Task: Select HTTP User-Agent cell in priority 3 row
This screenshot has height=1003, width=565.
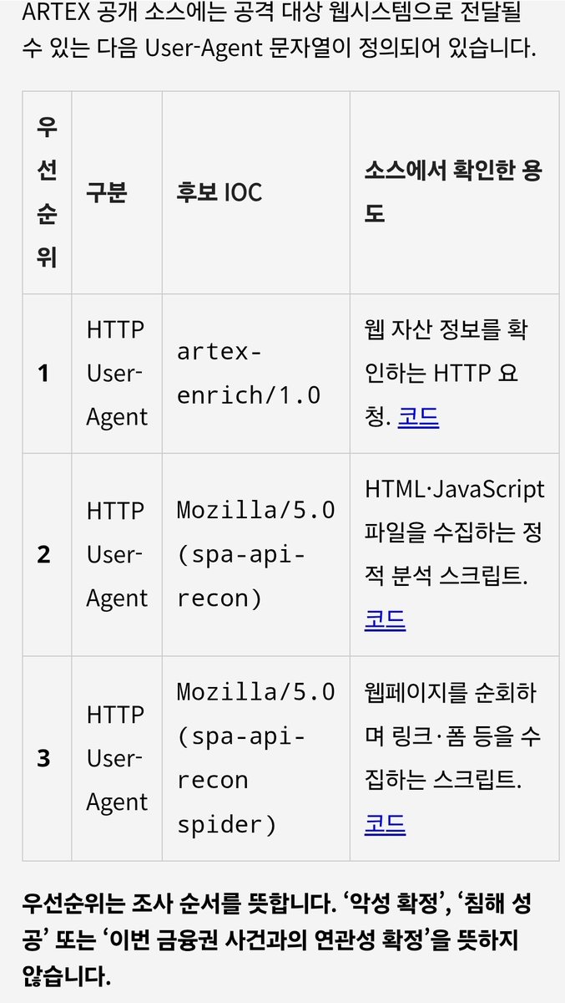Action: click(116, 759)
